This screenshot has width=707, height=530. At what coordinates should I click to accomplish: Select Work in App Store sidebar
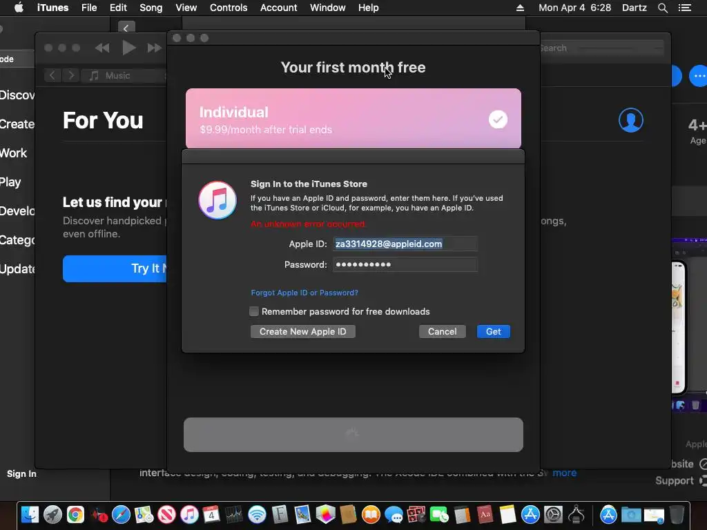(14, 153)
